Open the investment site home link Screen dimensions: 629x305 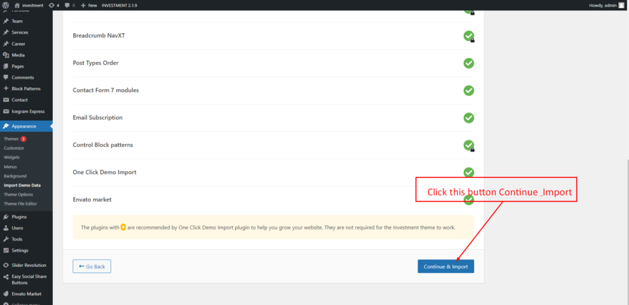28,5
